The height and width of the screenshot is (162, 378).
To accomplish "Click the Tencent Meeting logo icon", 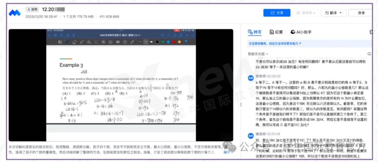I will [14, 13].
